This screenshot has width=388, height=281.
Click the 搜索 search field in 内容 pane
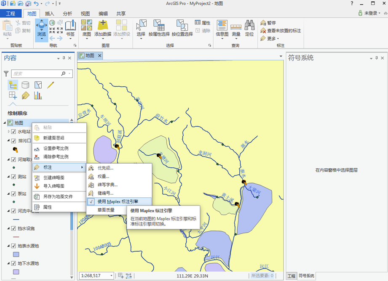coord(42,73)
